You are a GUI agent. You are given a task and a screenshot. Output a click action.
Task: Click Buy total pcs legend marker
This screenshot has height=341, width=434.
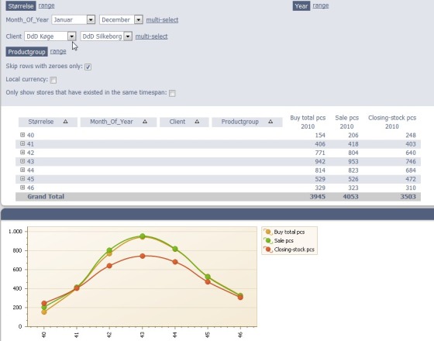268,232
